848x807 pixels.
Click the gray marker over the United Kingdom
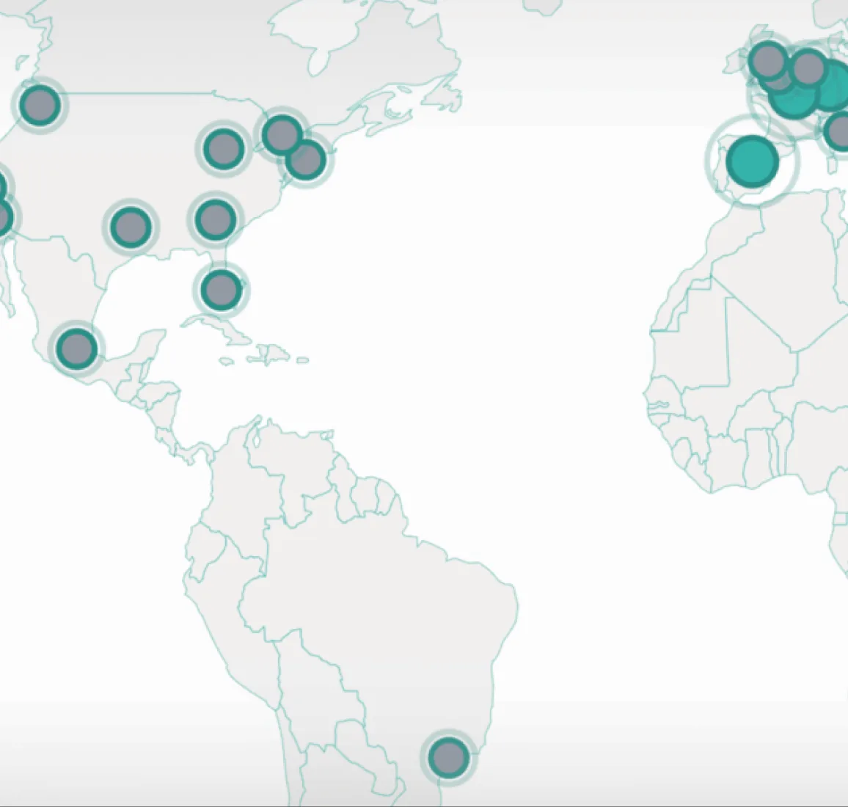point(769,61)
